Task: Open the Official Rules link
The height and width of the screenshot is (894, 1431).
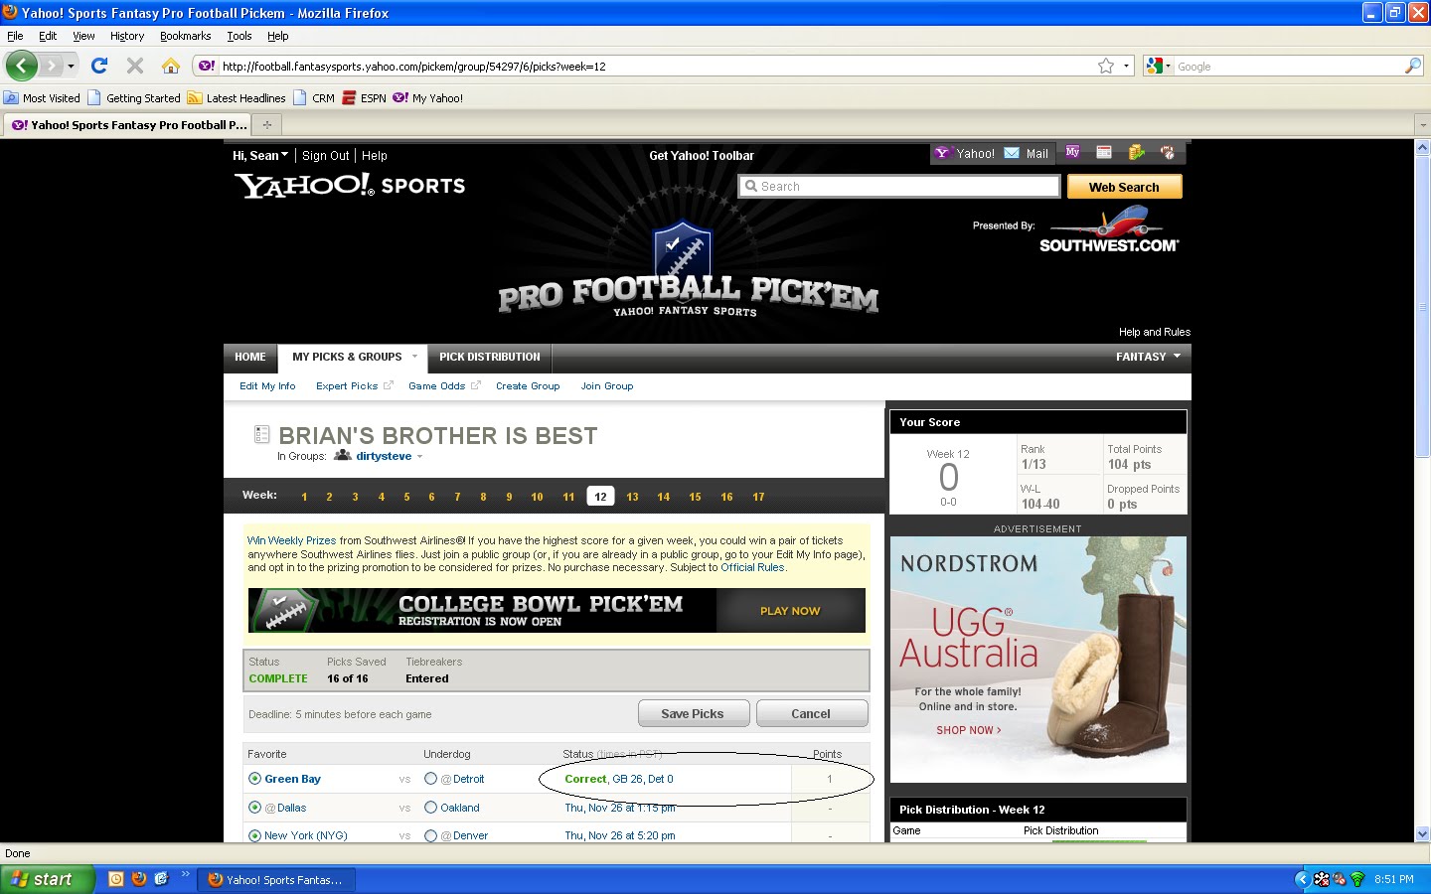Action: [x=752, y=567]
